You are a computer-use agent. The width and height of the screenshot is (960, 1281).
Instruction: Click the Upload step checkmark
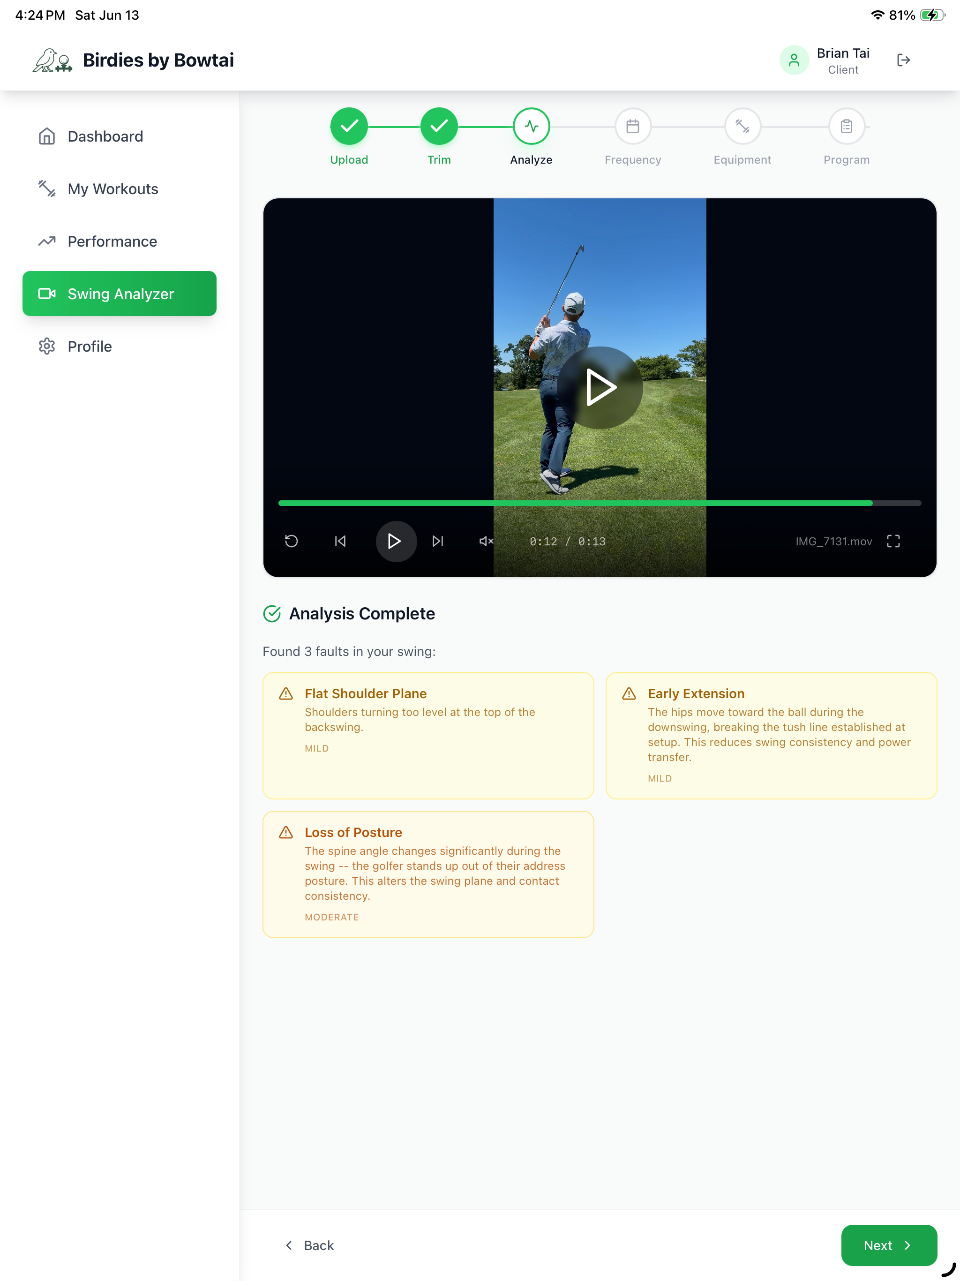click(349, 126)
